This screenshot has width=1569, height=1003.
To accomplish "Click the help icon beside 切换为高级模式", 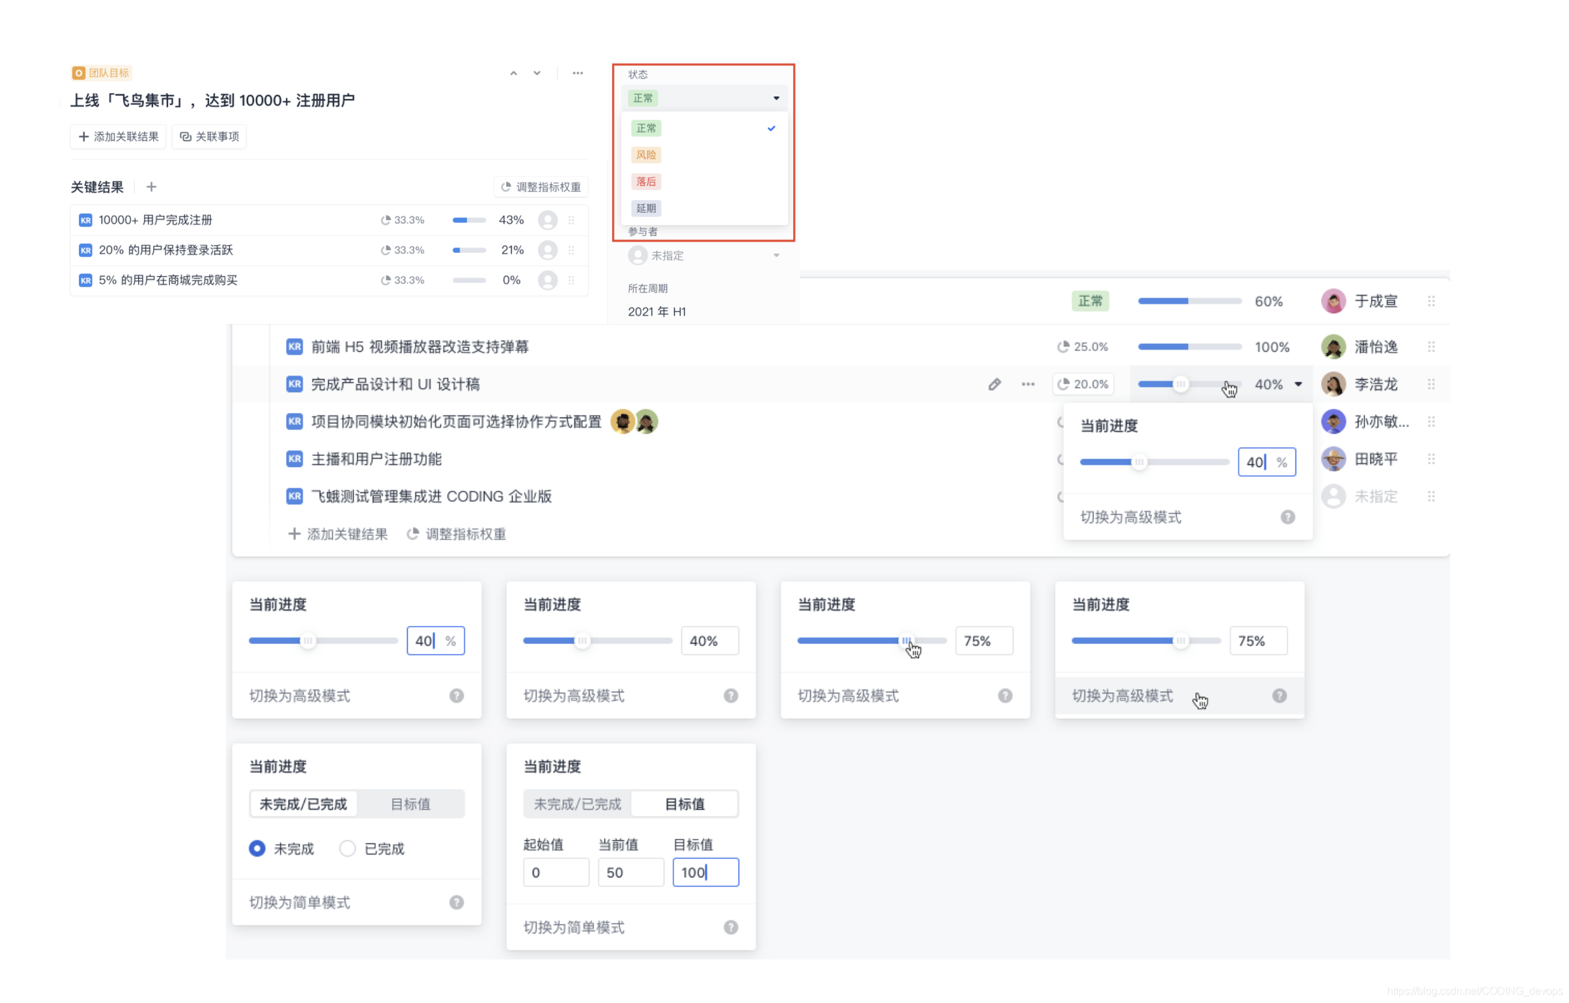I will click(x=1288, y=517).
